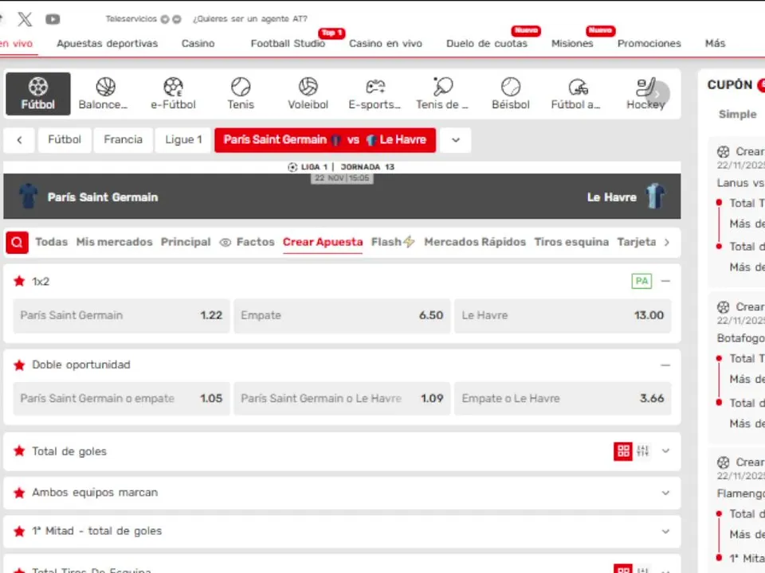Click the Fútbol breadcrumb link

coord(65,140)
